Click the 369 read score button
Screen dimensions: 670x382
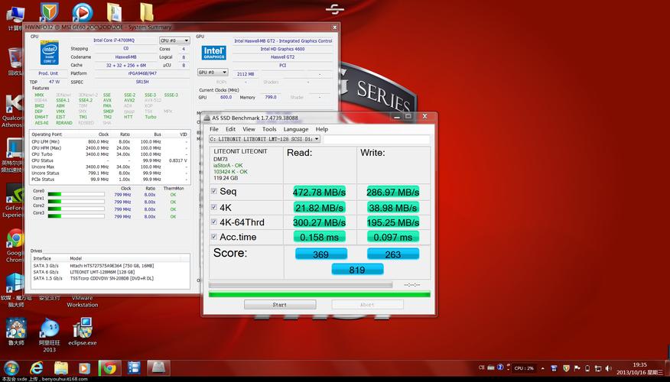click(321, 254)
